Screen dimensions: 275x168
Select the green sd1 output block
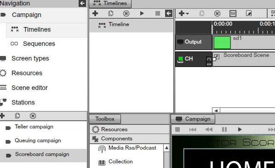tap(222, 43)
